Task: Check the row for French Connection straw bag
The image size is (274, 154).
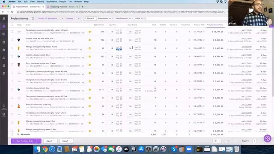Action: click(12, 106)
